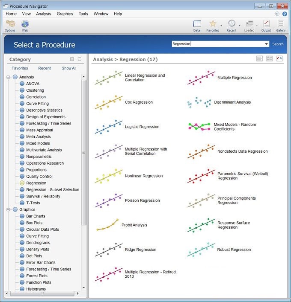The width and height of the screenshot is (291, 302).
Task: Click the Search link
Action: [x=278, y=44]
